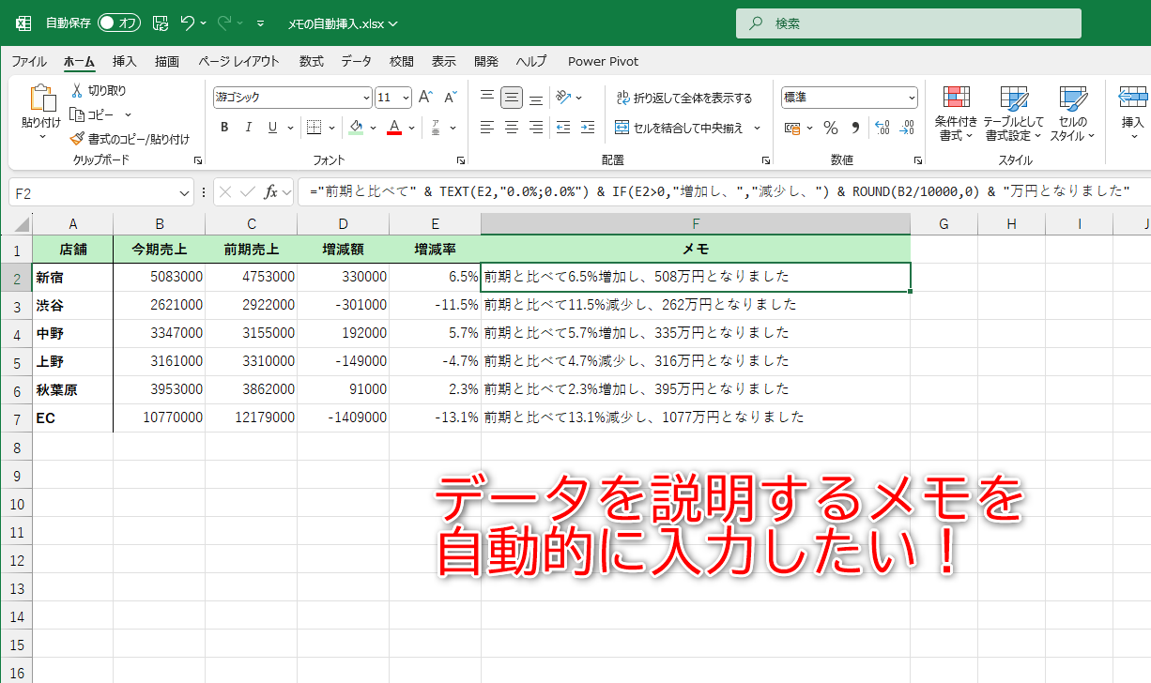Apply comma (桁区切り) style
This screenshot has width=1151, height=683.
(856, 128)
